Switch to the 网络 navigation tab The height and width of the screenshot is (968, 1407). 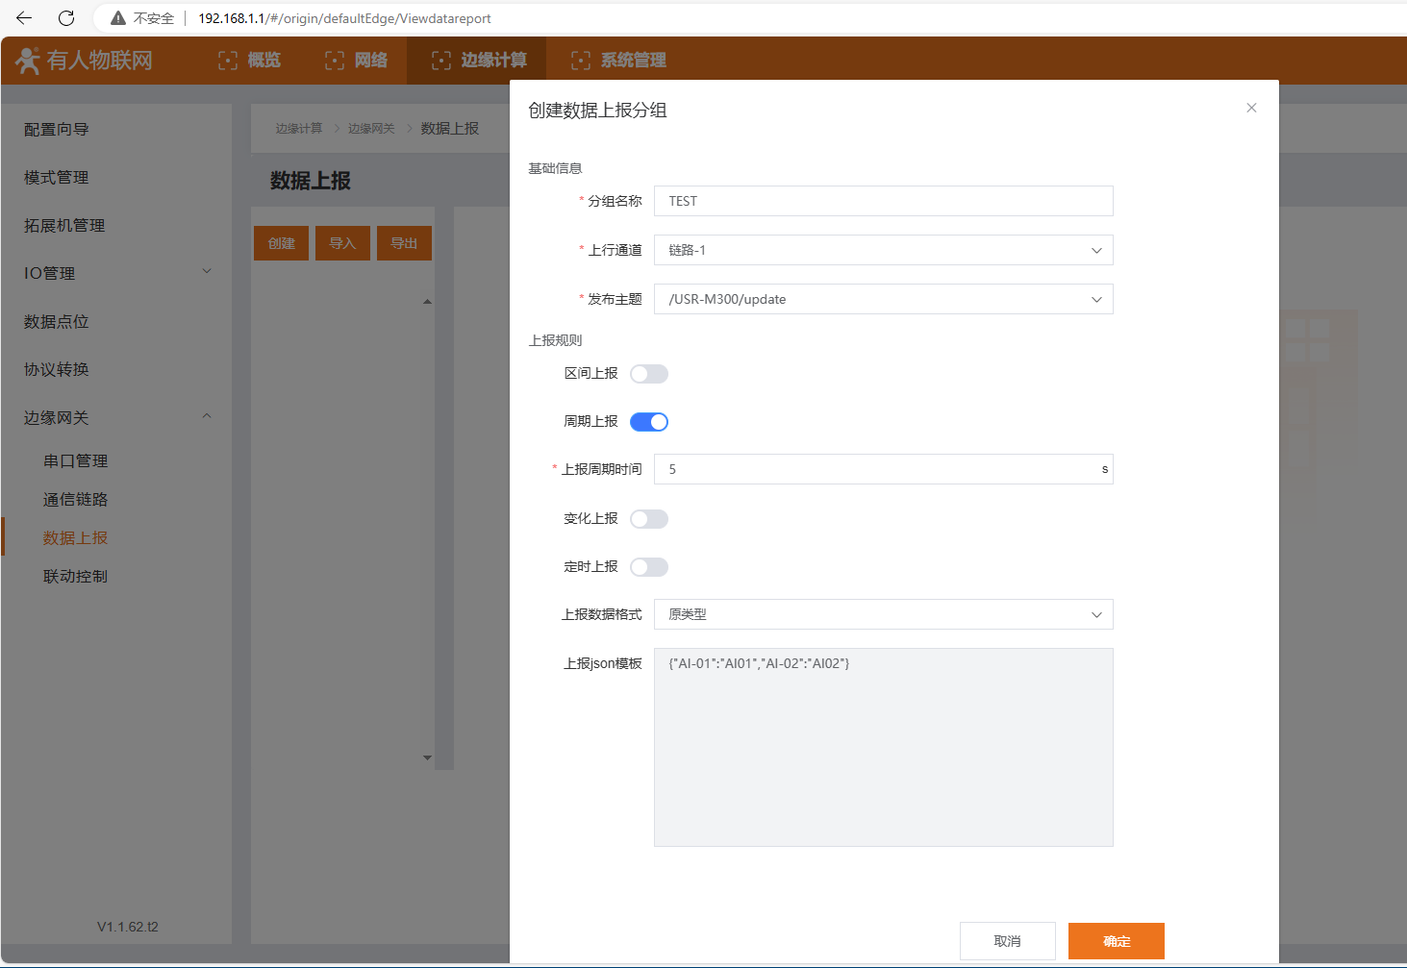point(357,61)
